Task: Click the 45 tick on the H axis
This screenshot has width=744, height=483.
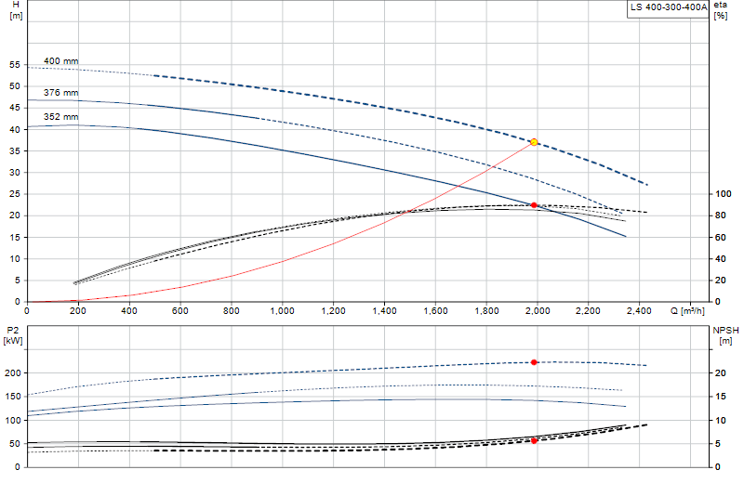Action: coord(15,108)
